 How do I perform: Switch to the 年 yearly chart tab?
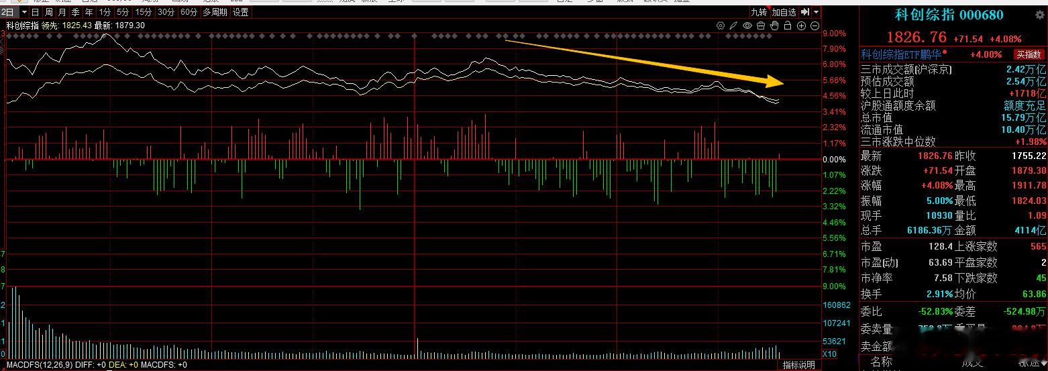coord(89,12)
